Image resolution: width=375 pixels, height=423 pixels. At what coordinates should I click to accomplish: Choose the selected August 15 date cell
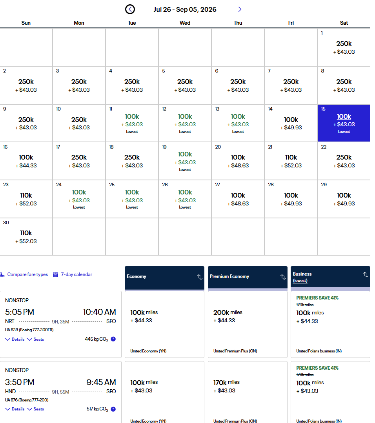[344, 123]
